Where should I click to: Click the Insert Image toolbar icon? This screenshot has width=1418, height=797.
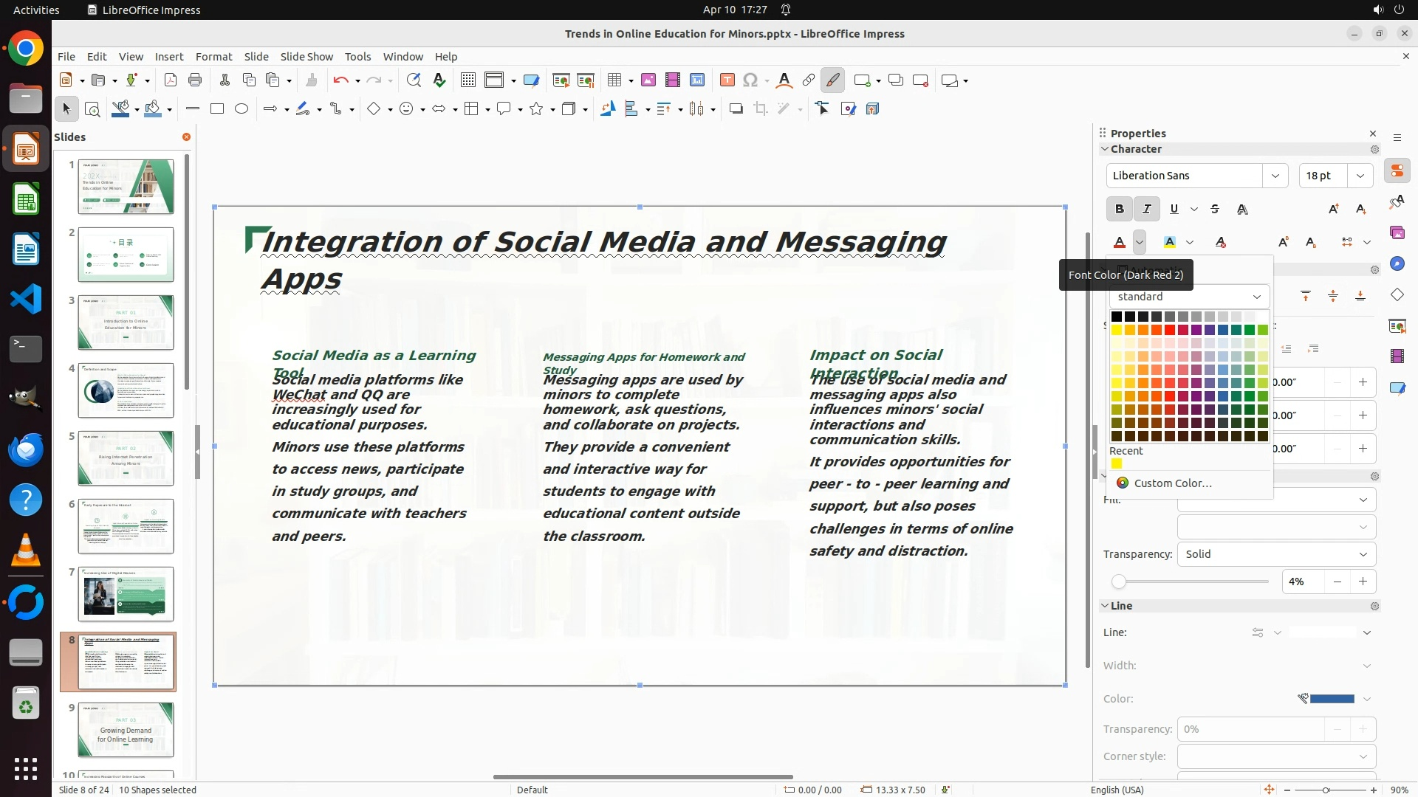click(648, 80)
